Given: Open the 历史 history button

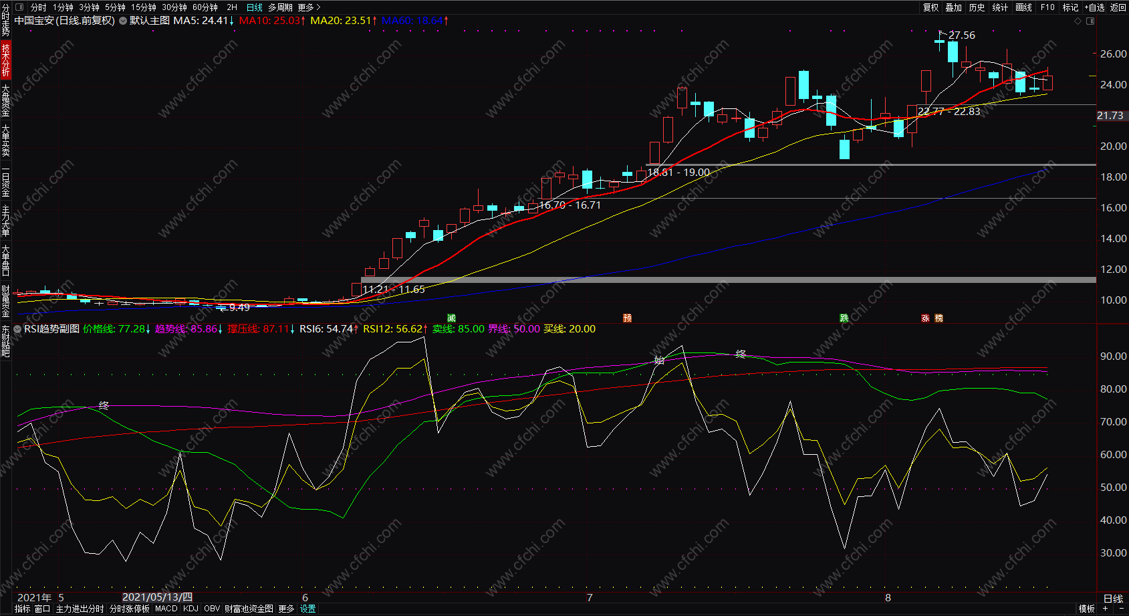Looking at the screenshot, I should [x=977, y=7].
